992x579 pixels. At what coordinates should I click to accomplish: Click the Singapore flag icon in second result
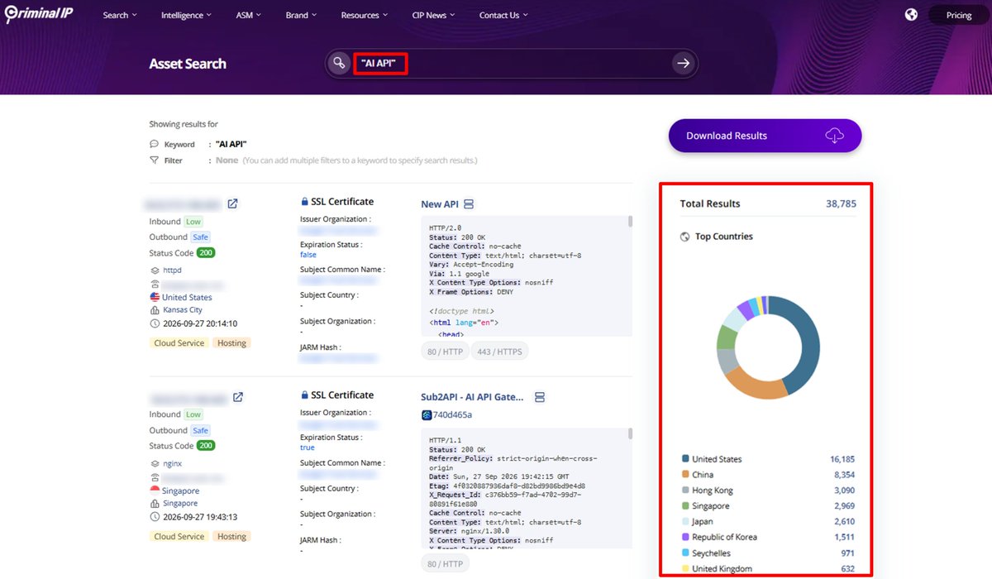[x=155, y=490]
